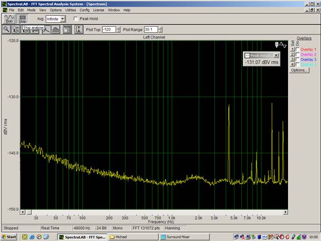The image size is (321, 241).
Task: Enable Overlay 4 checkbox
Action: (298, 65)
